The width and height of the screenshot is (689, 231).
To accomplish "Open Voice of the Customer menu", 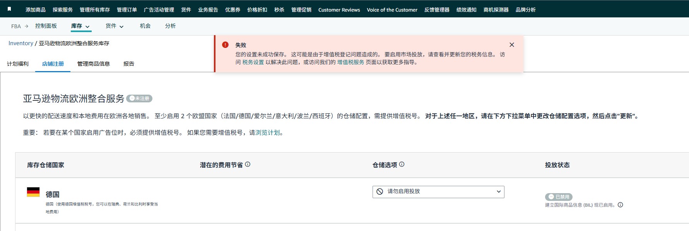I will point(392,10).
